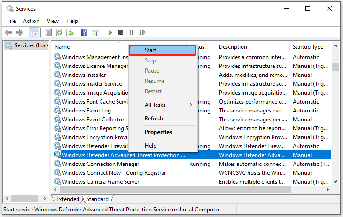Image resolution: width=343 pixels, height=217 pixels.
Task: Click the vertical scrollbar down arrow
Action: pos(335,182)
